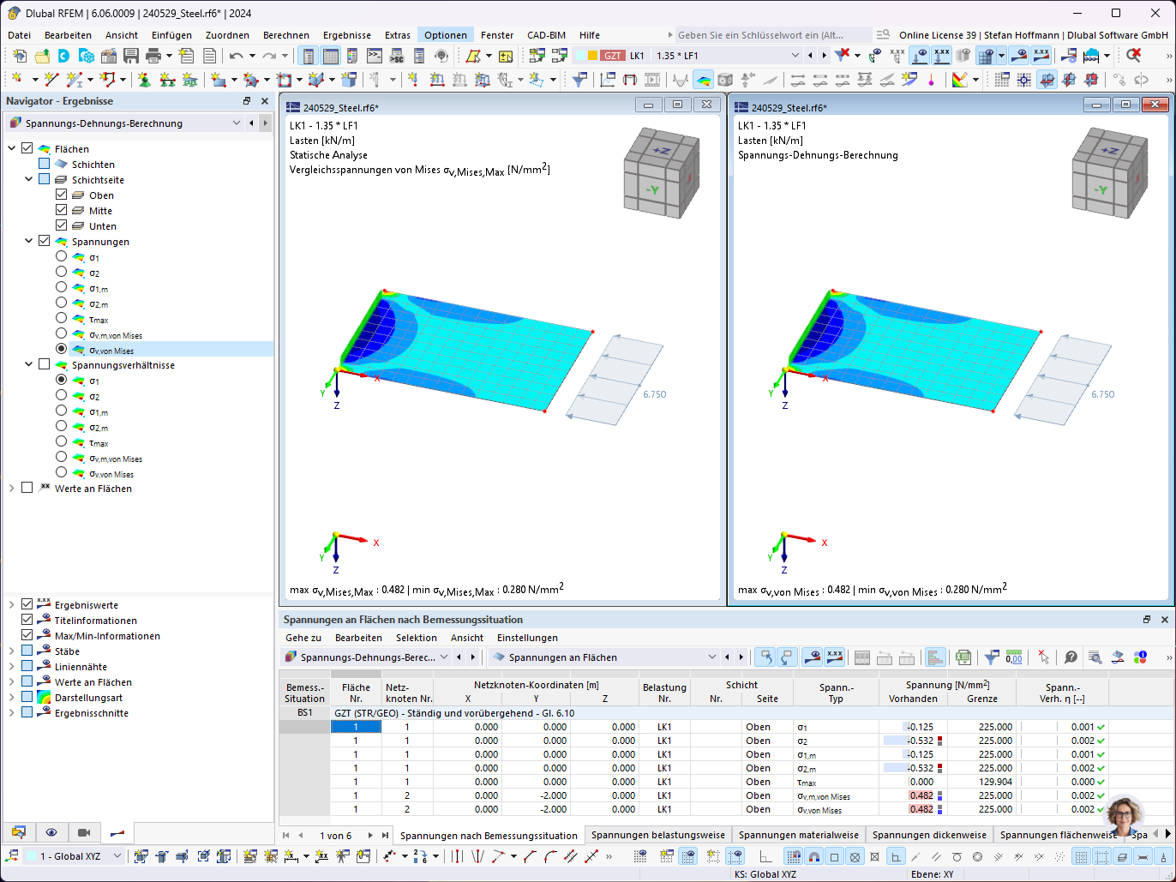Select the σ1 radio button under Spannungen
Image resolution: width=1176 pixels, height=882 pixels.
[x=61, y=256]
